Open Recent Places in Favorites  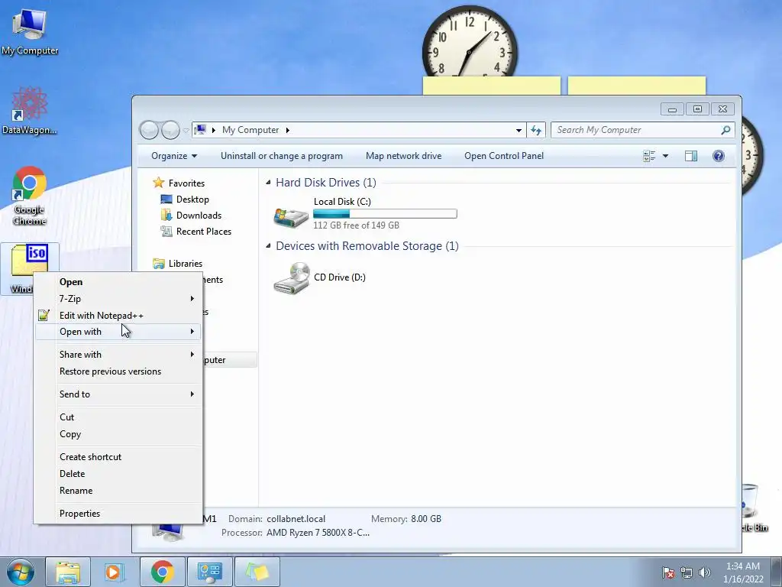(196, 231)
